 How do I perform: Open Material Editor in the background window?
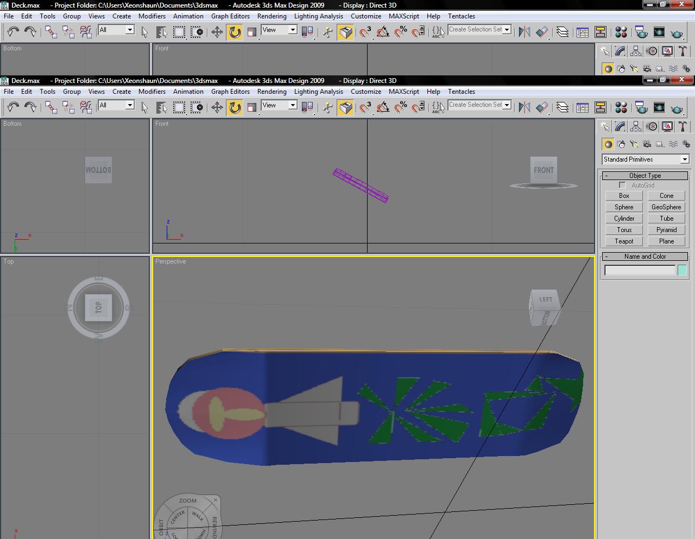(621, 32)
